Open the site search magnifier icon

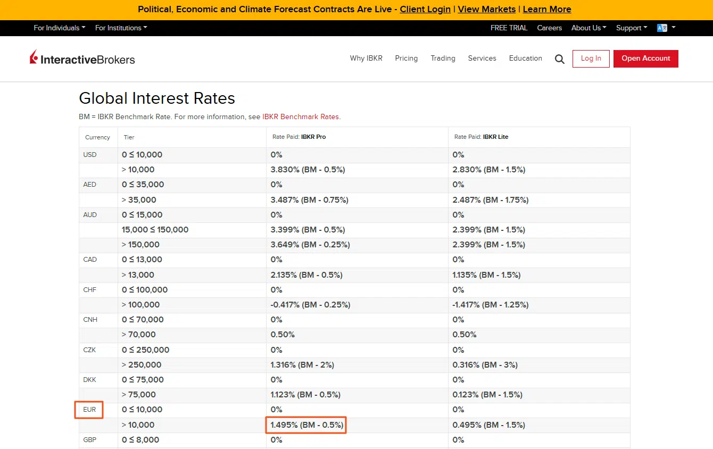point(559,59)
